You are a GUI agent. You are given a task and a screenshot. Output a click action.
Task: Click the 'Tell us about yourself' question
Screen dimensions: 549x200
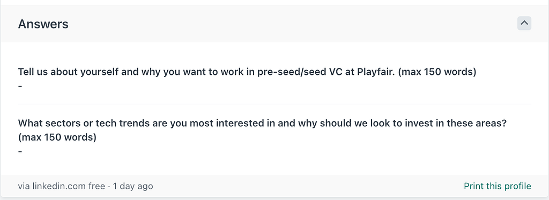tap(247, 72)
